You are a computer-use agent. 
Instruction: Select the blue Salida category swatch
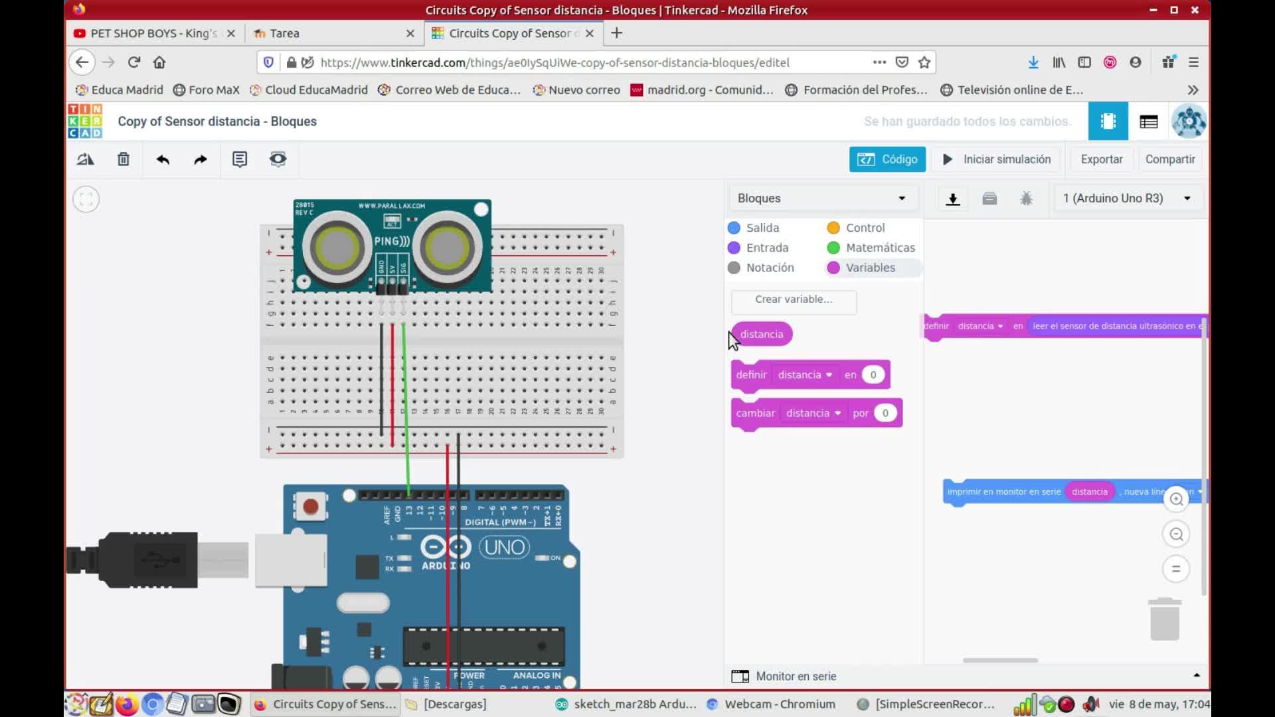734,228
